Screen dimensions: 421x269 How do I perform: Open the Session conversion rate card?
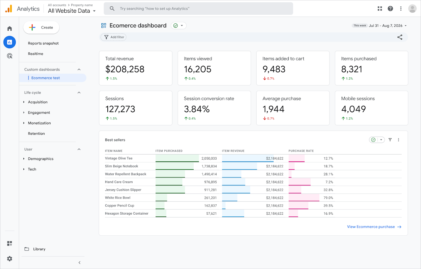pyautogui.click(x=214, y=108)
